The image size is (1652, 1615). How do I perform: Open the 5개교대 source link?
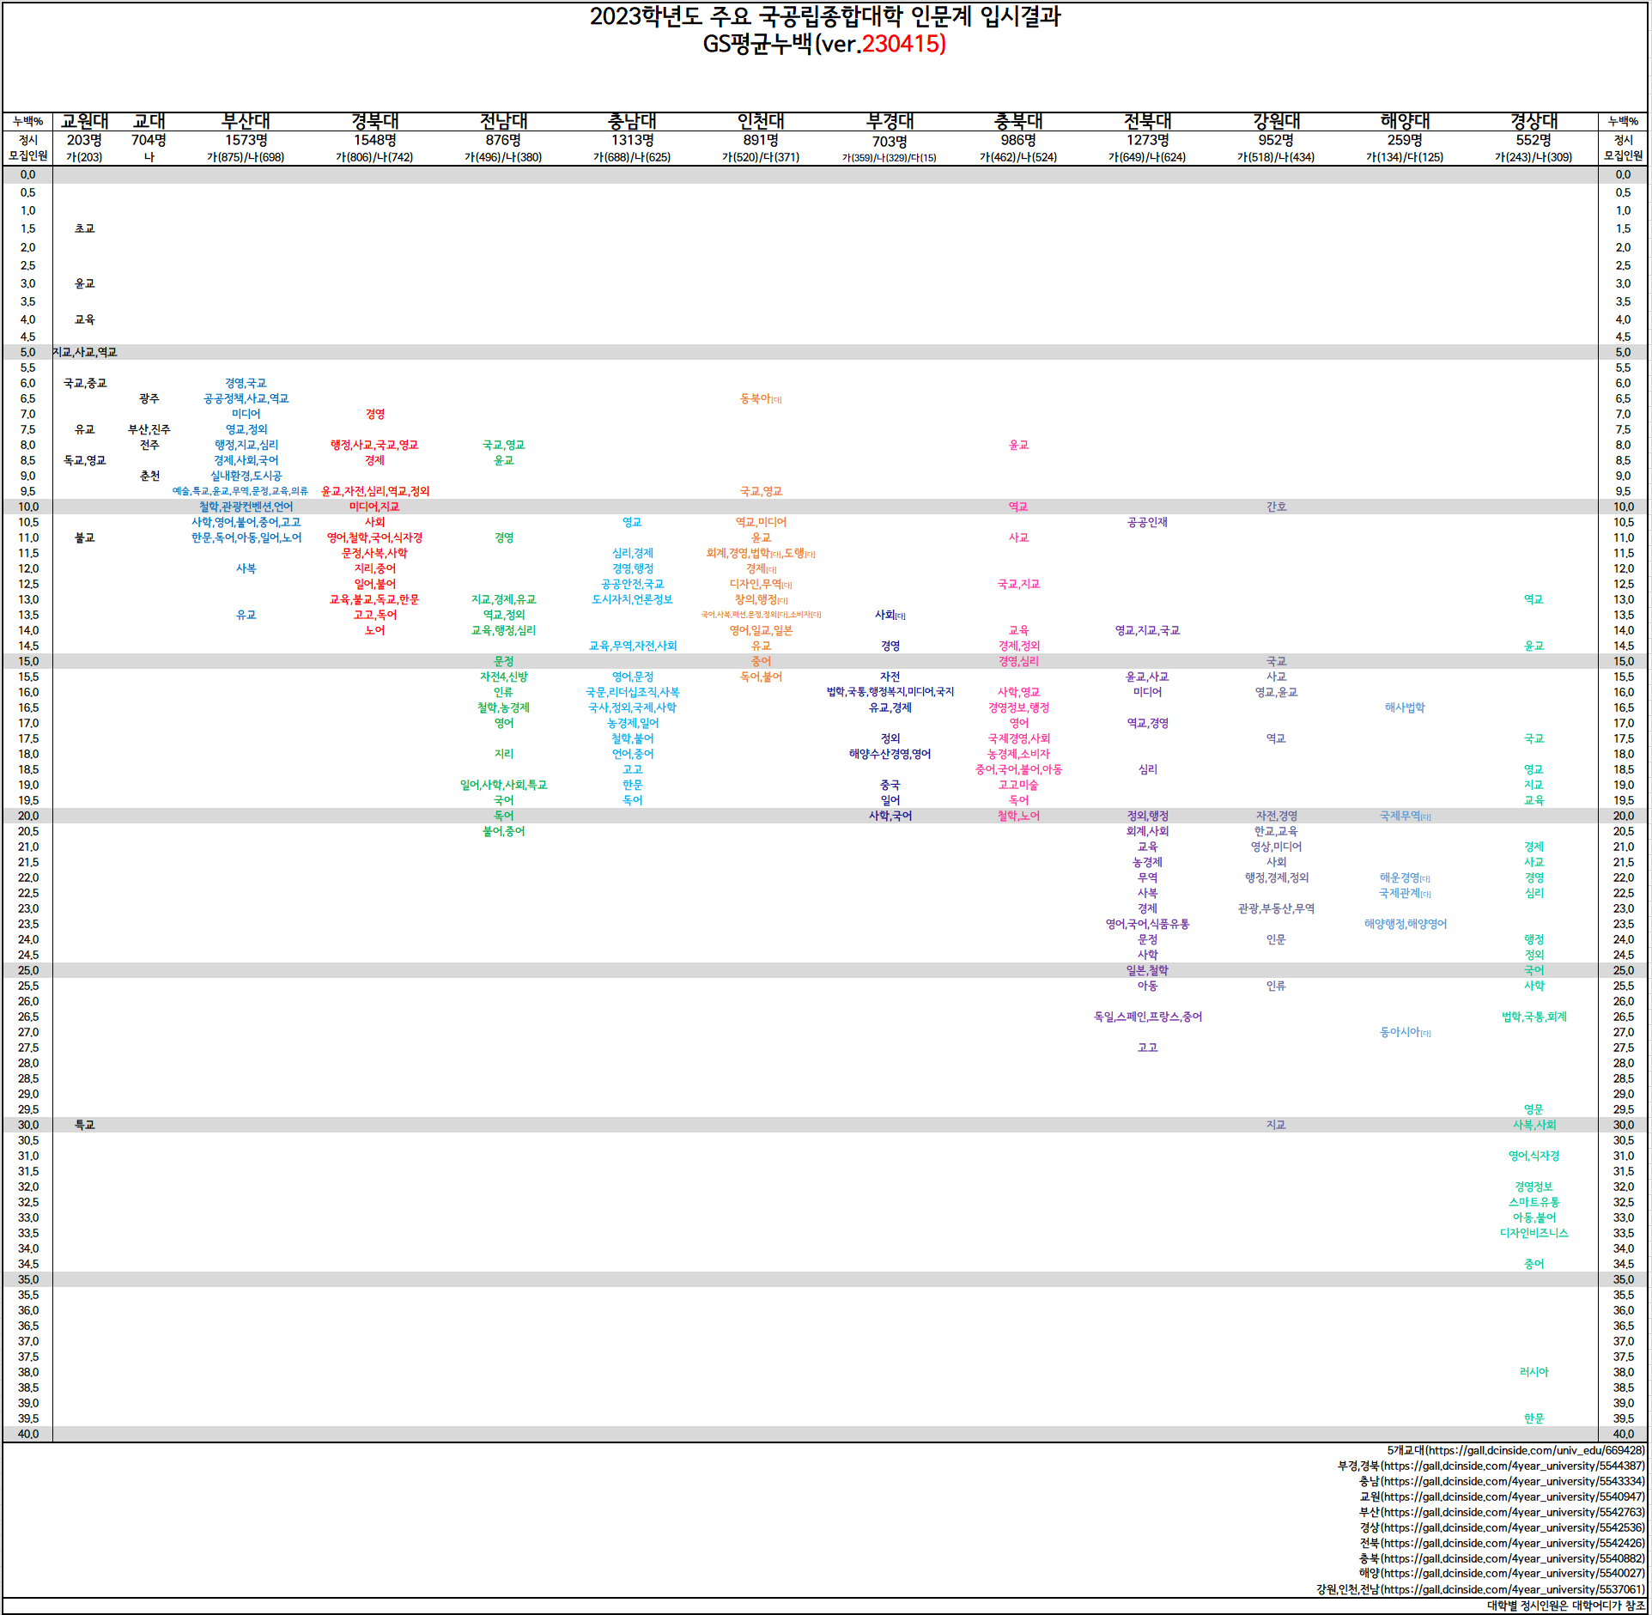(x=1515, y=1450)
